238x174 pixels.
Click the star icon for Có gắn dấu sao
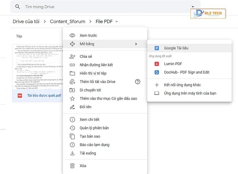(72, 98)
